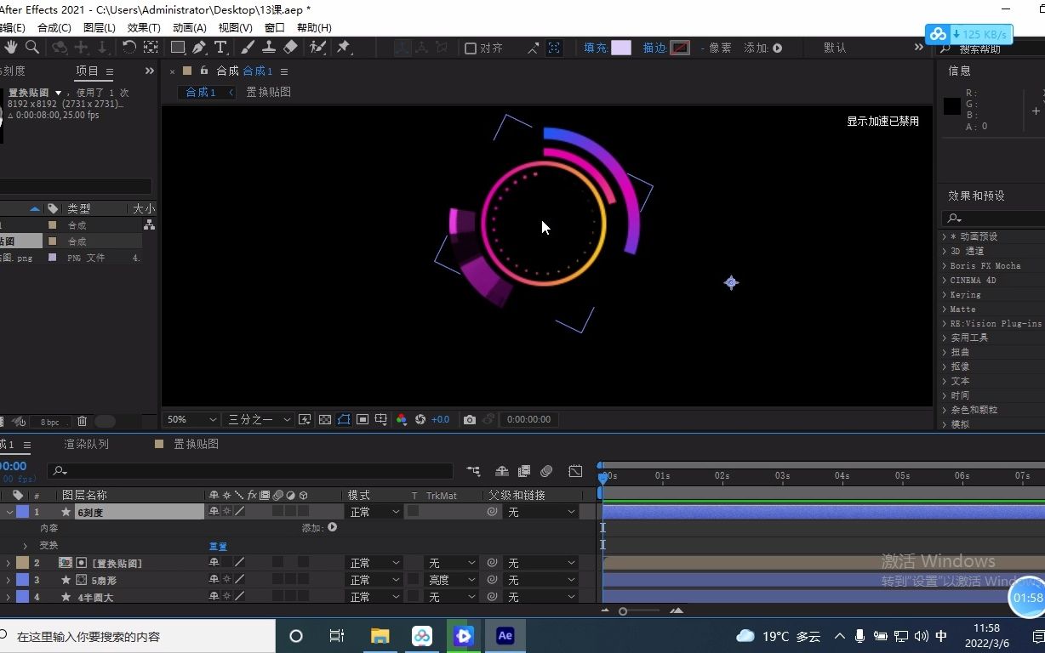The width and height of the screenshot is (1045, 653).
Task: Toggle the transparency grid in composition viewer
Action: (324, 419)
